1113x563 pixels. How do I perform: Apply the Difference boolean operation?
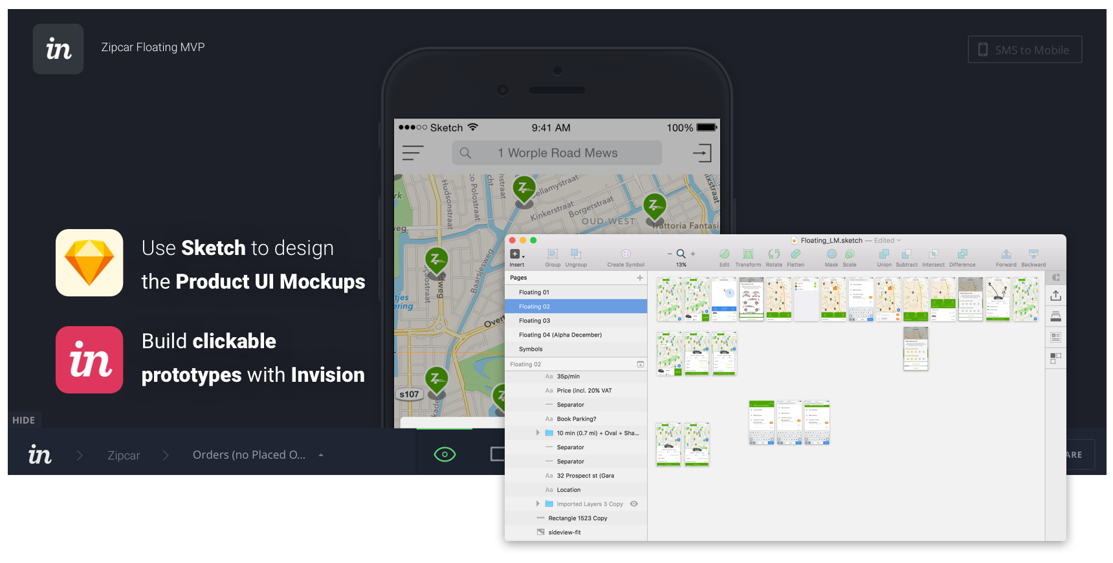962,258
